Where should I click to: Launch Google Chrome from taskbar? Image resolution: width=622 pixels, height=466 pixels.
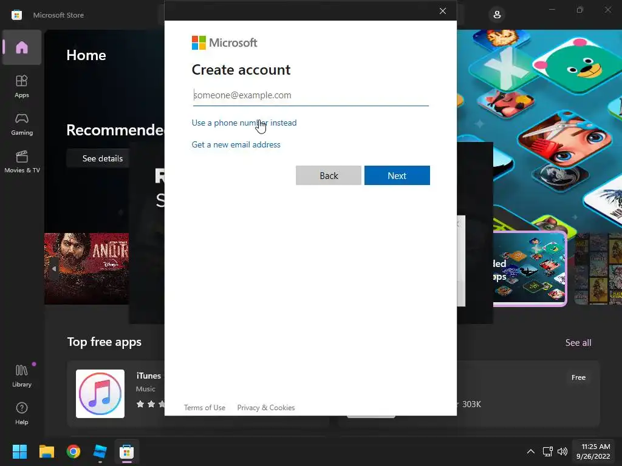pos(73,451)
